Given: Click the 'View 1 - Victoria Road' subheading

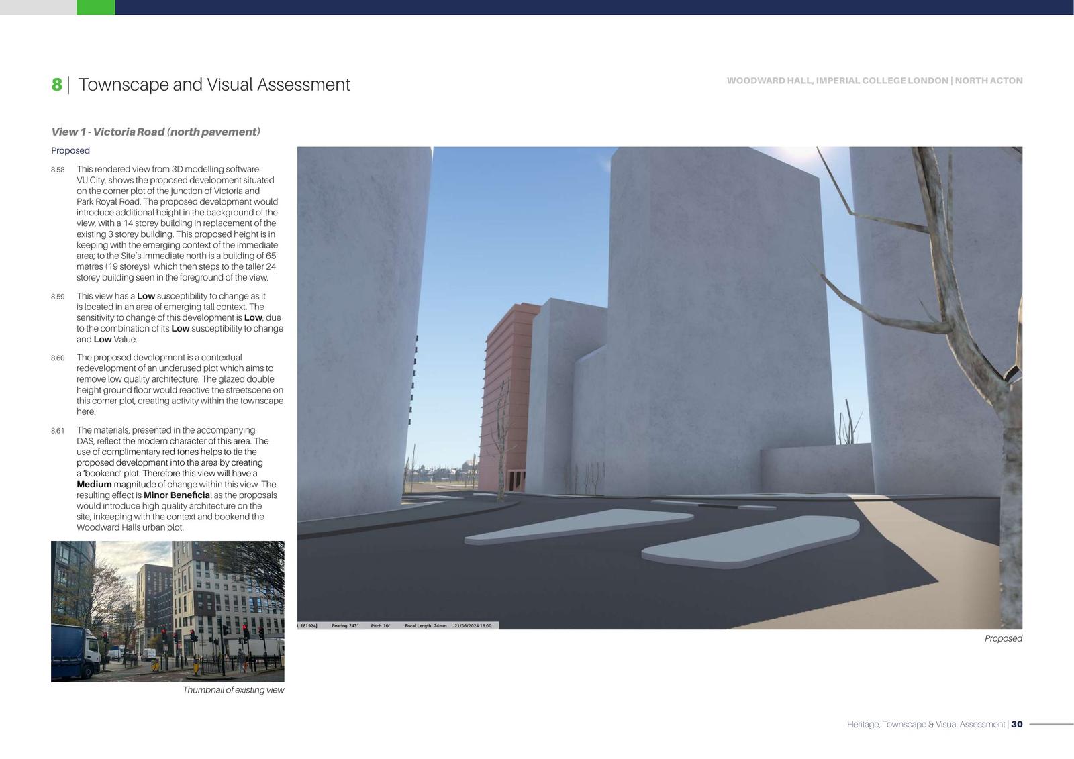Looking at the screenshot, I should click(x=155, y=132).
